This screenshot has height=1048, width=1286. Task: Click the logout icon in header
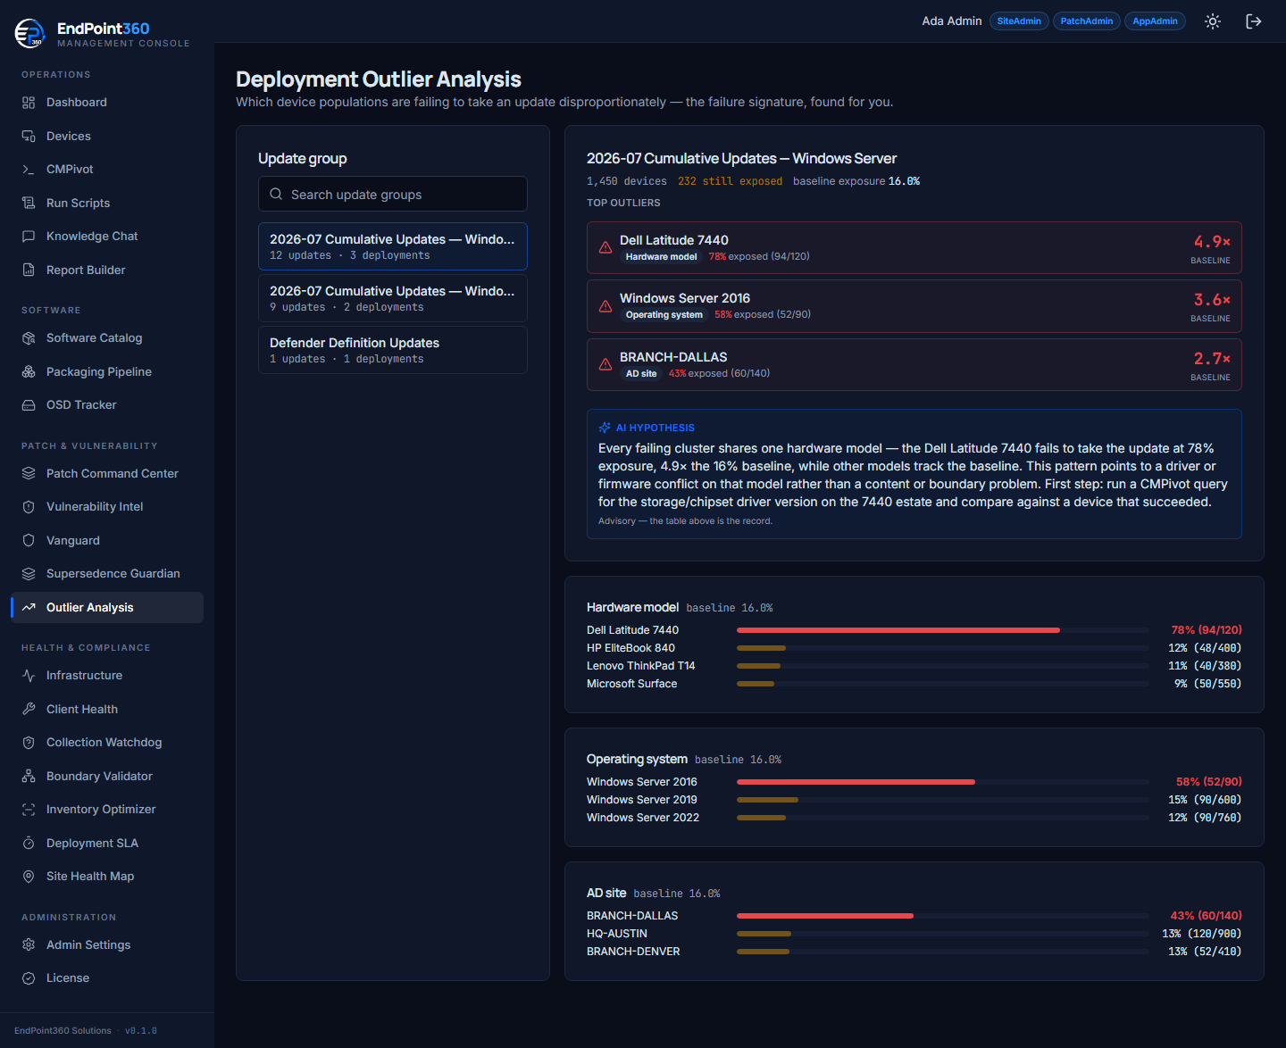pos(1254,21)
